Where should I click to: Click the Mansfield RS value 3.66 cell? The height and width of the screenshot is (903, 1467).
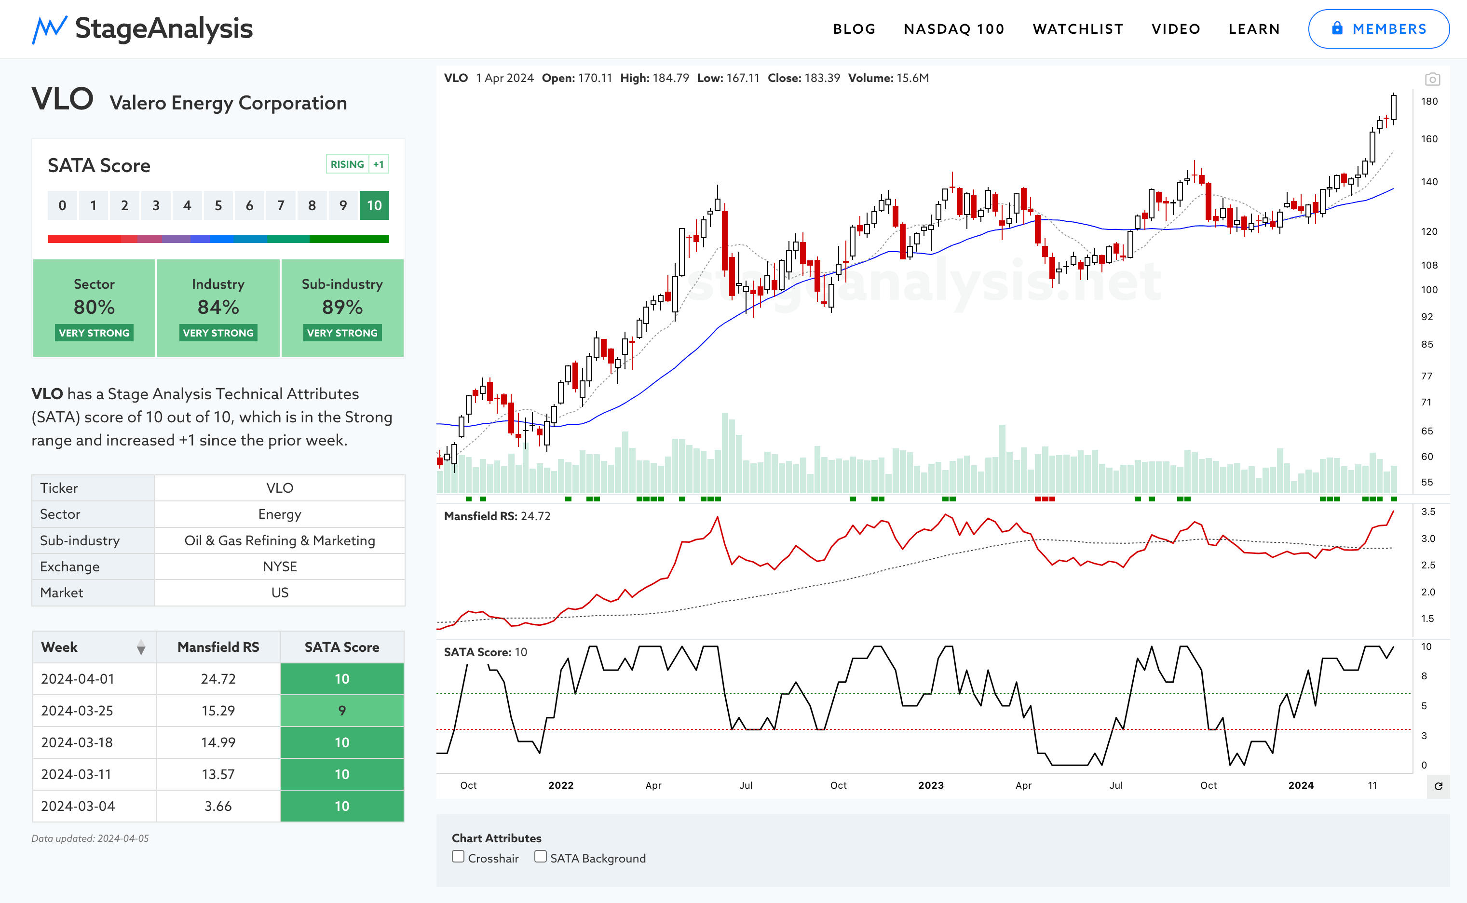pyautogui.click(x=218, y=806)
